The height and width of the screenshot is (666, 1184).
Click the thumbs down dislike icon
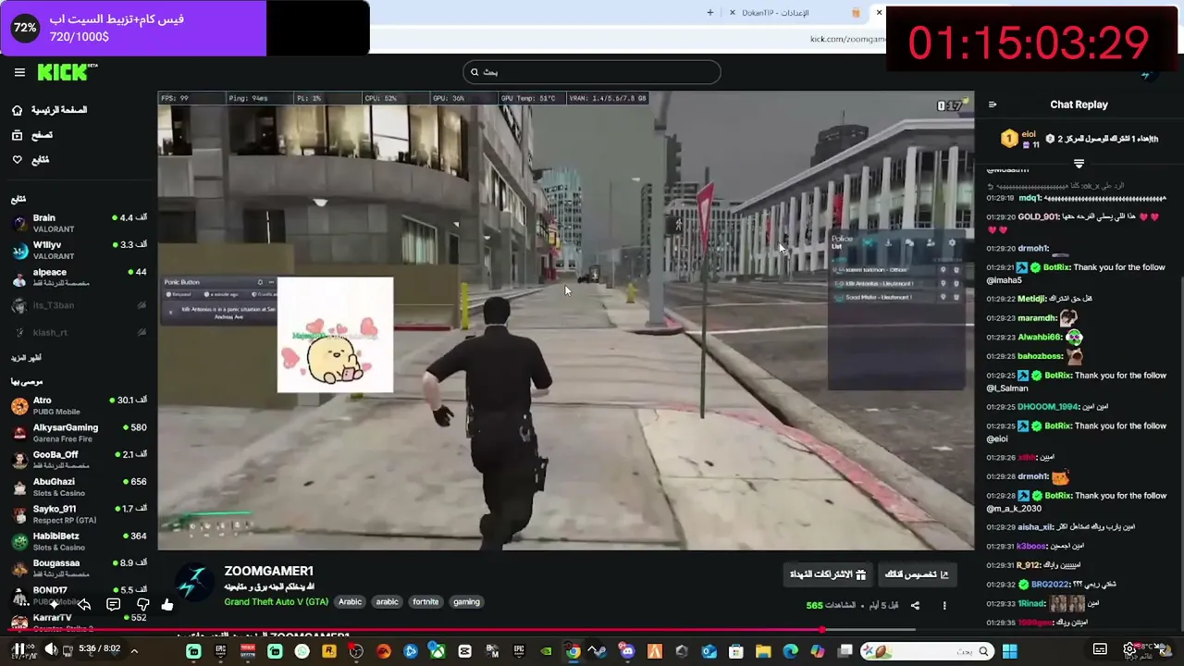point(142,605)
